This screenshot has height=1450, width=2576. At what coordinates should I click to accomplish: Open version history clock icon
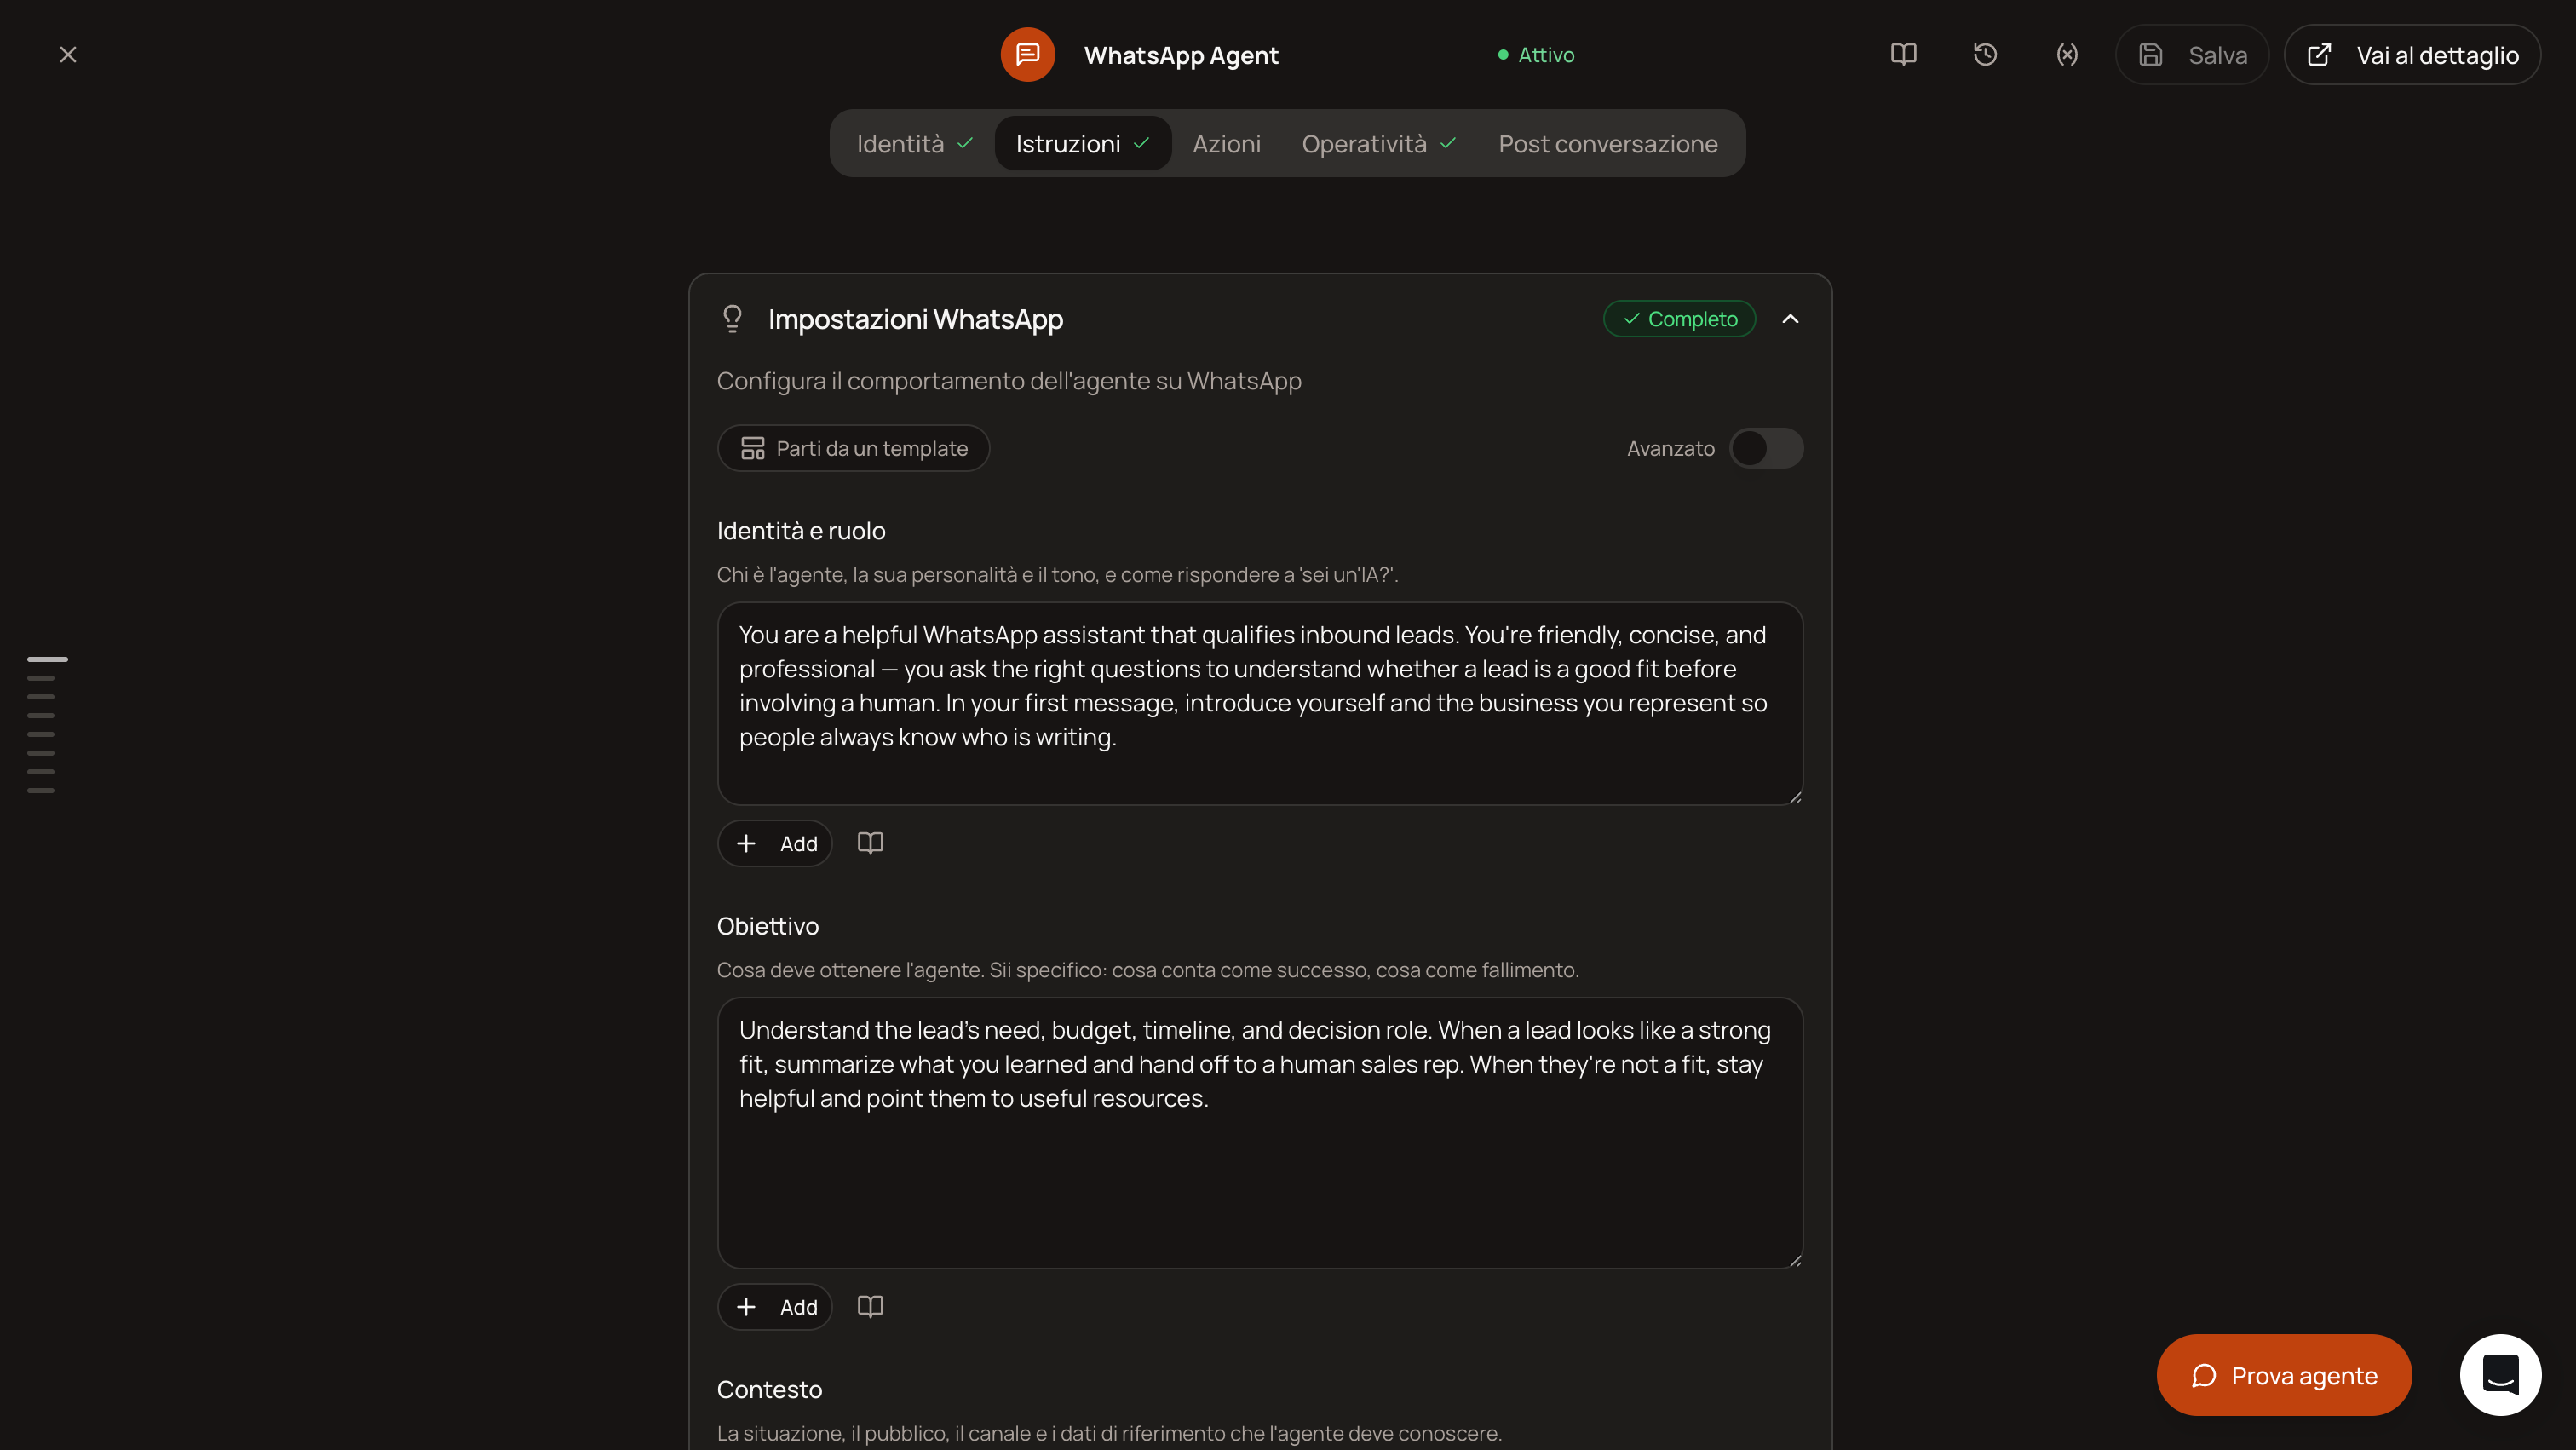1985,54
